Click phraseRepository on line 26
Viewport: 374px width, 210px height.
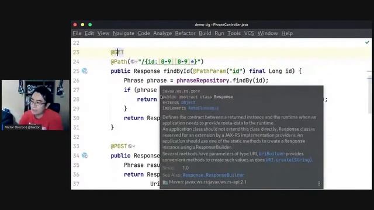(203, 80)
